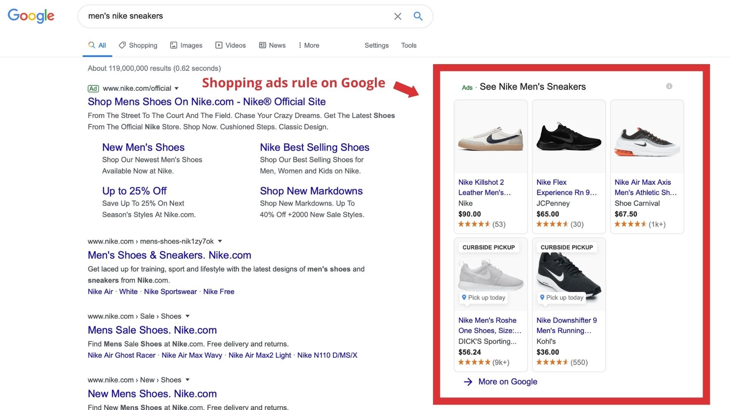Screen dimensions: 730x410
Task: Click the star rating of Nike Air Max Axis
Action: 630,224
